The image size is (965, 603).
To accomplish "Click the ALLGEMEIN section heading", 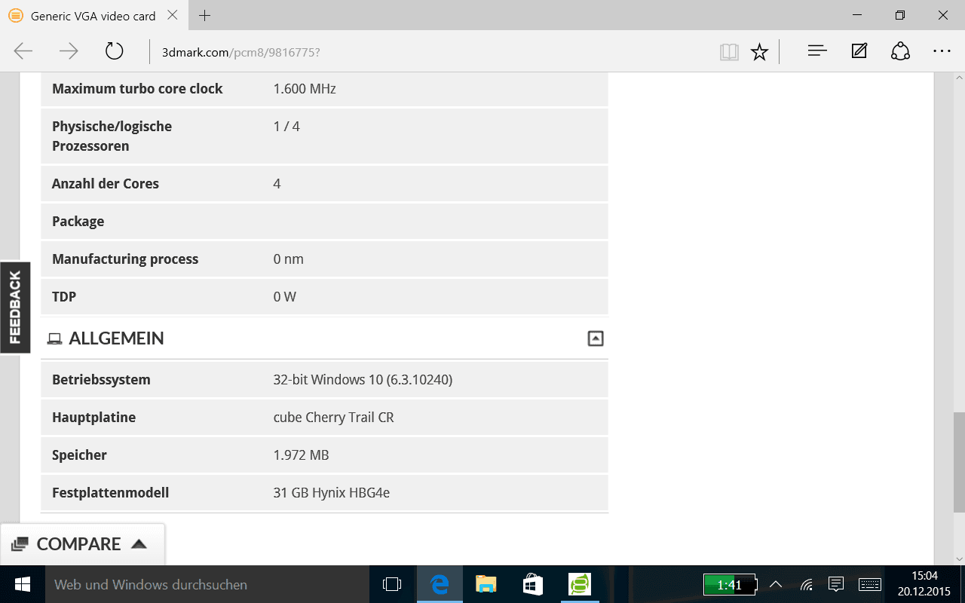I will [x=116, y=338].
